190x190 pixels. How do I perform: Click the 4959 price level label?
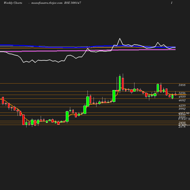click(x=182, y=97)
